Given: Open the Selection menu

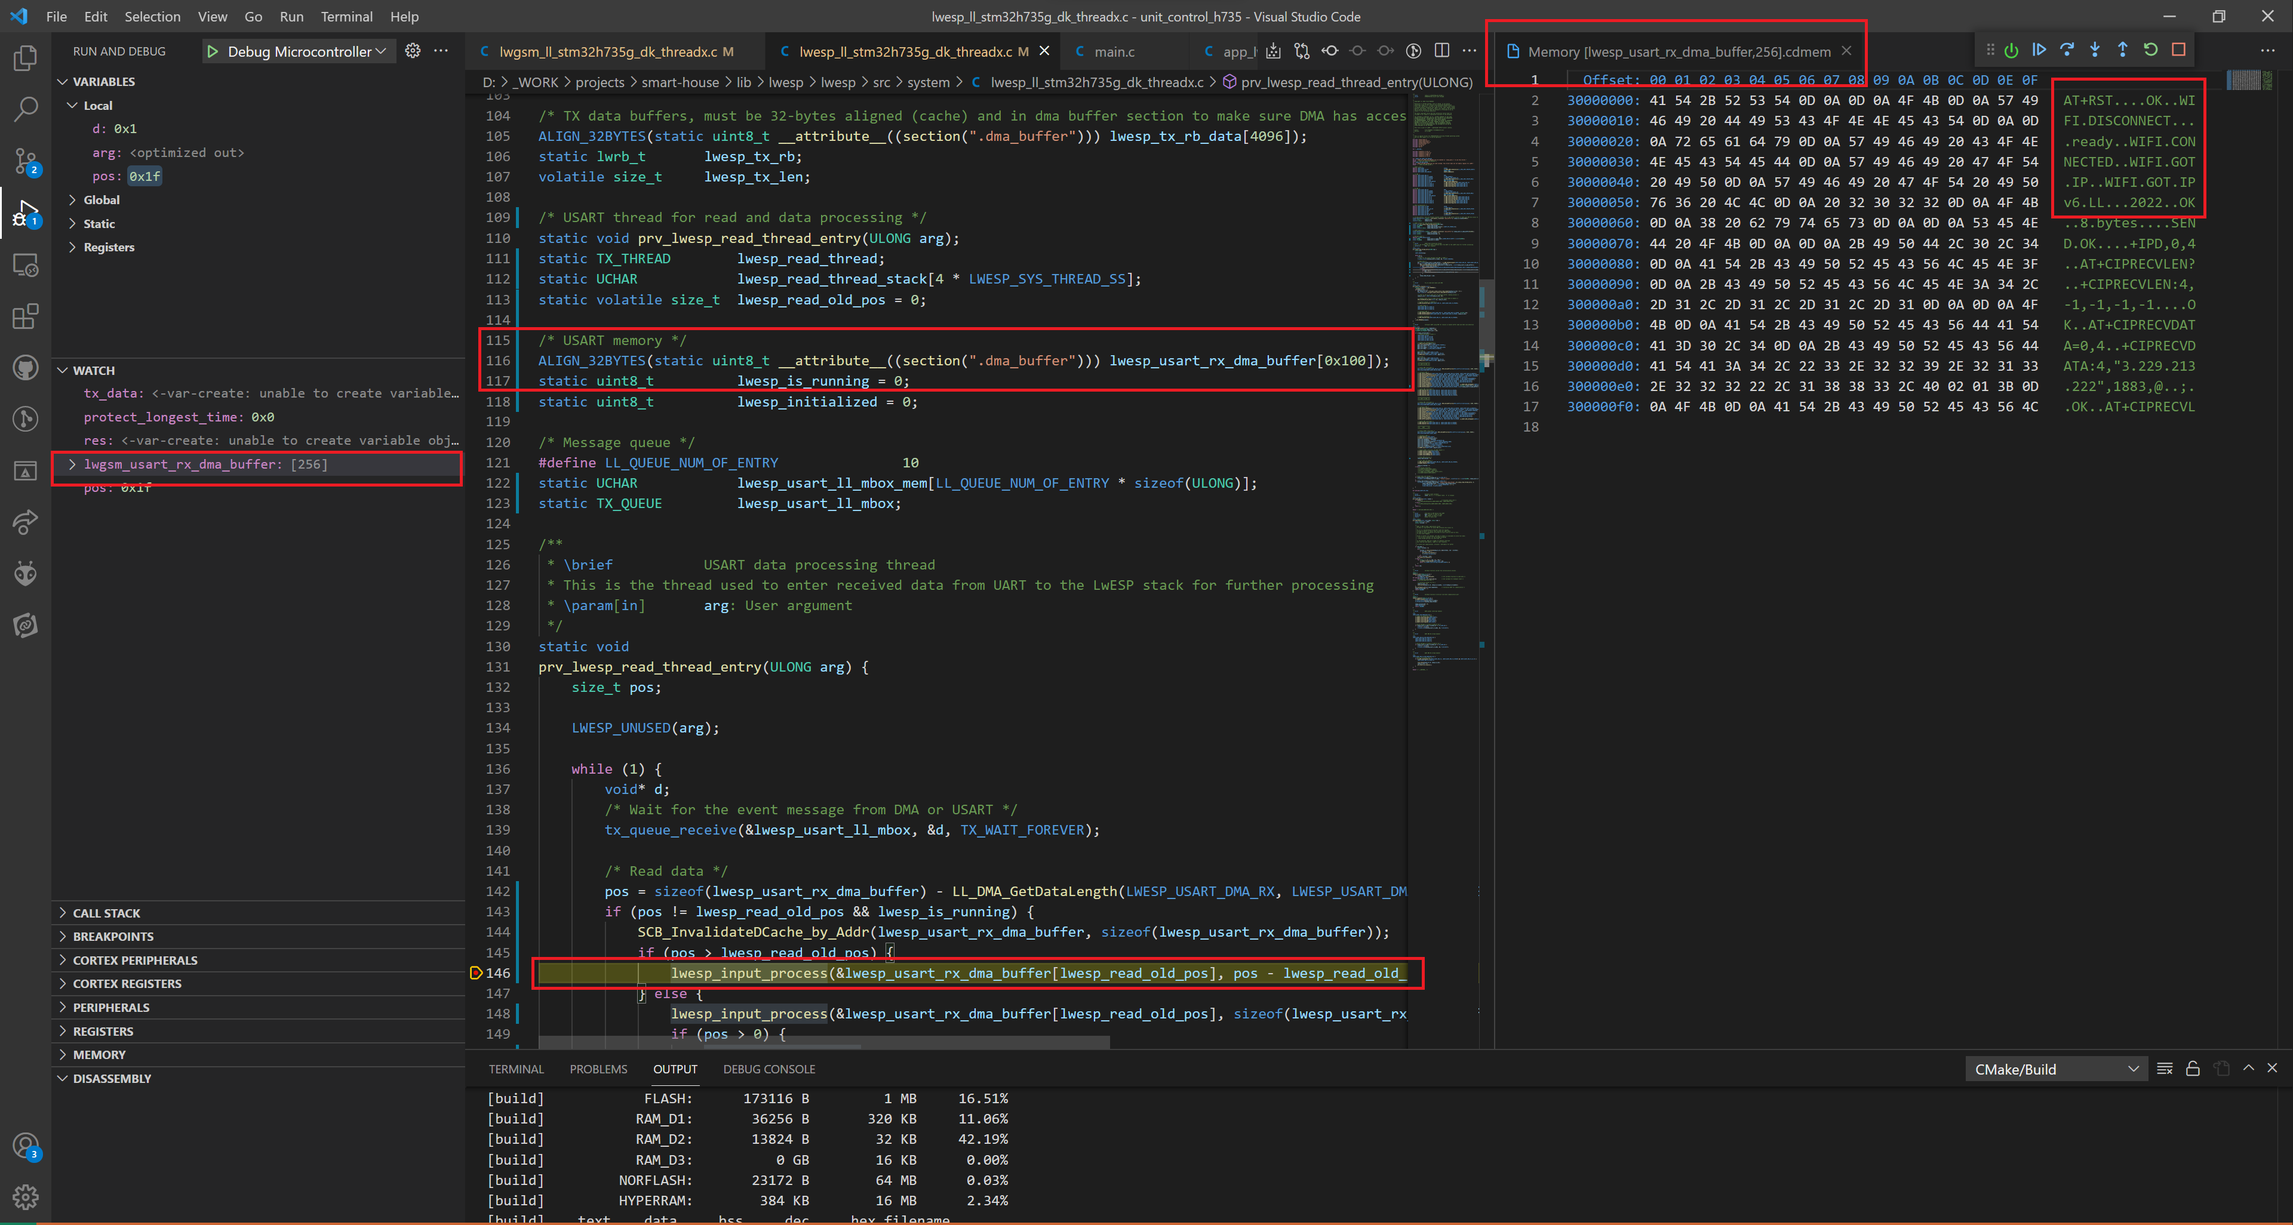Looking at the screenshot, I should pos(152,16).
